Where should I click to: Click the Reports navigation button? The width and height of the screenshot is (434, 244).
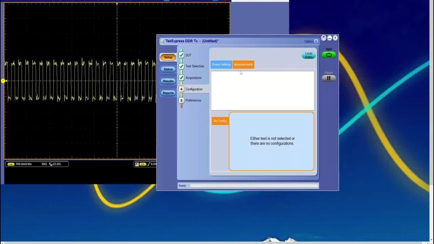168,93
